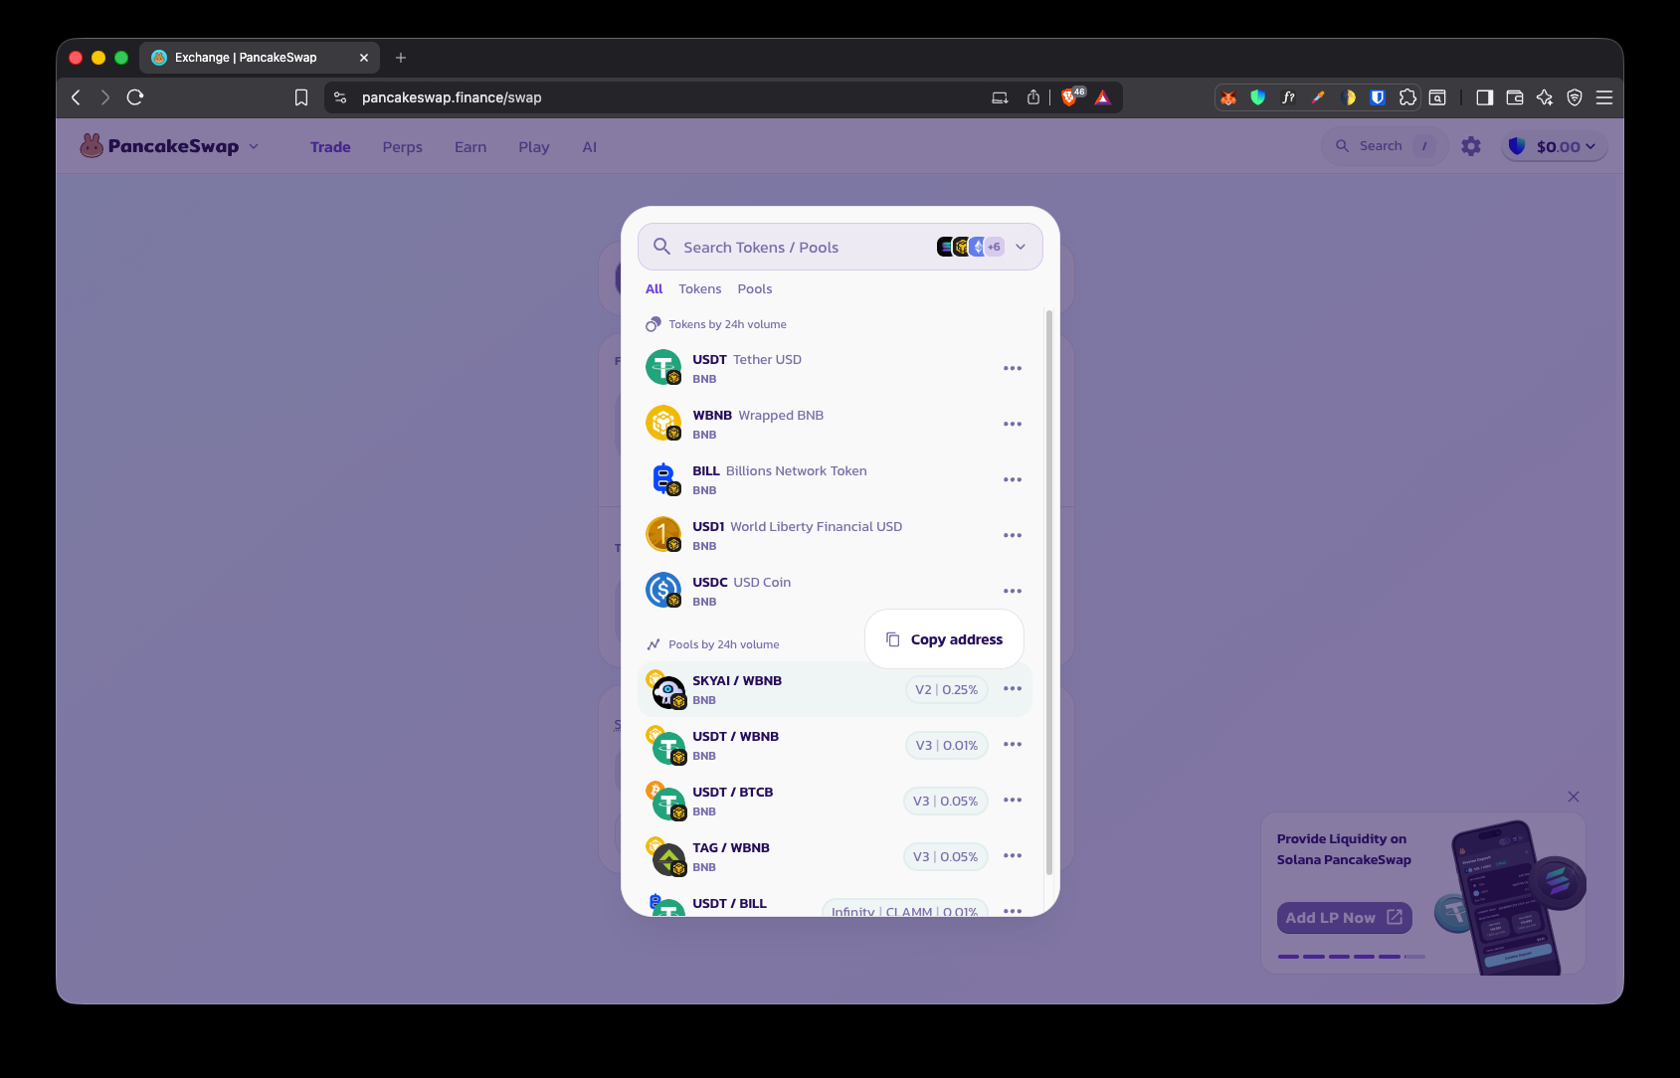Reload the PancakeSwap page

[135, 97]
